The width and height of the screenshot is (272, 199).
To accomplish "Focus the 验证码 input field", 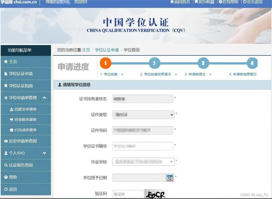I will tap(128, 194).
